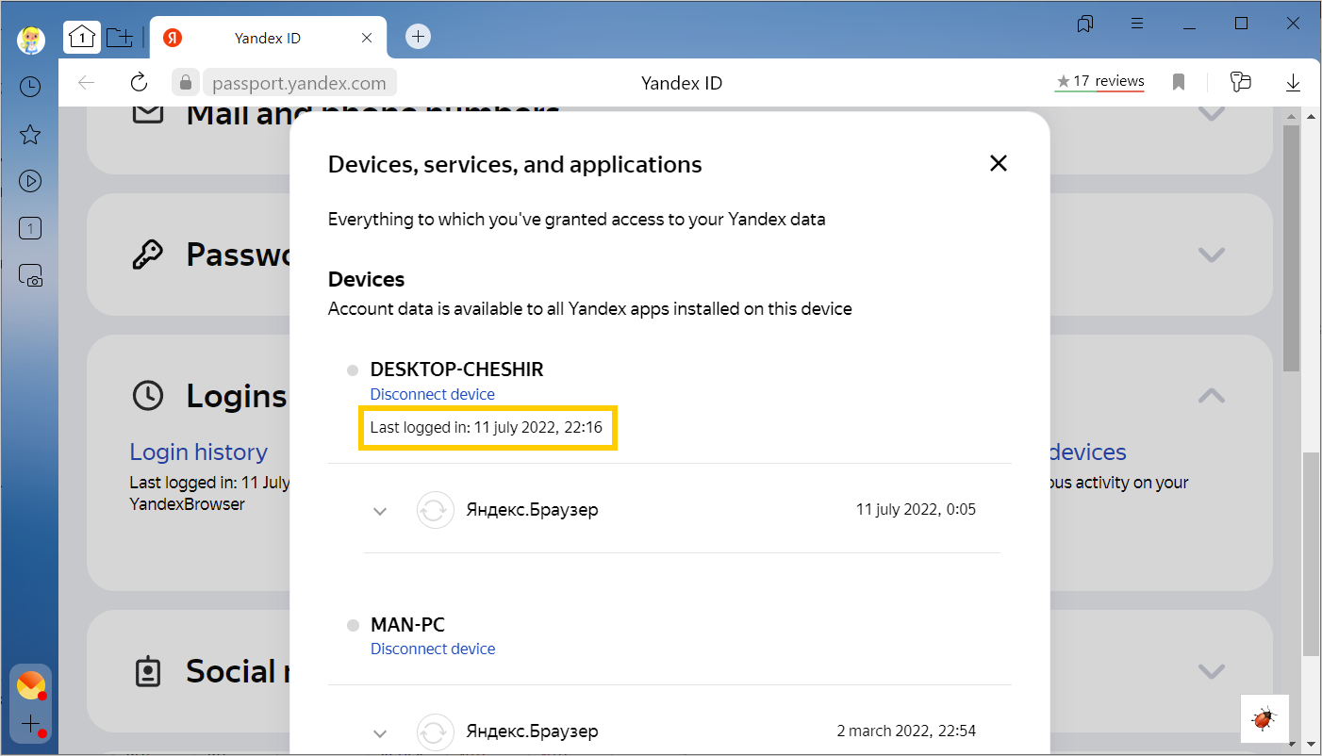Expand the Passwords section chevron
Image resolution: width=1322 pixels, height=756 pixels.
pos(1211,255)
